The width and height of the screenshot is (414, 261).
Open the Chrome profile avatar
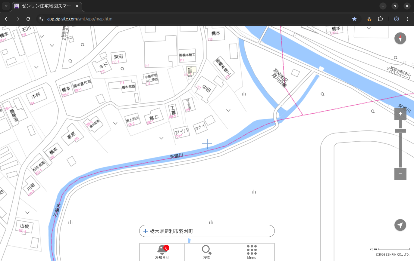click(x=396, y=19)
